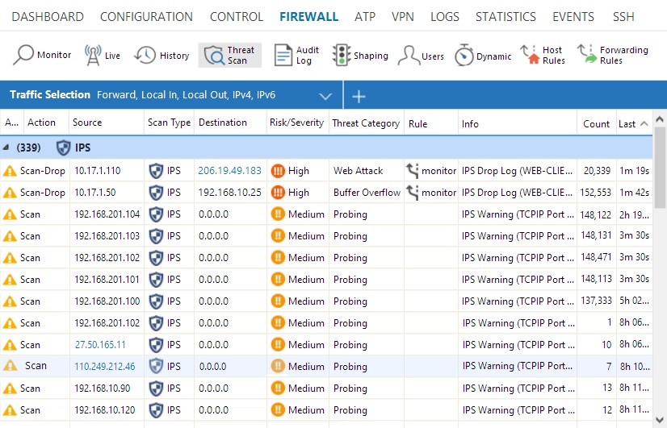Click the Live antenna icon
Viewport: 667px width, 428px height.
pos(92,55)
